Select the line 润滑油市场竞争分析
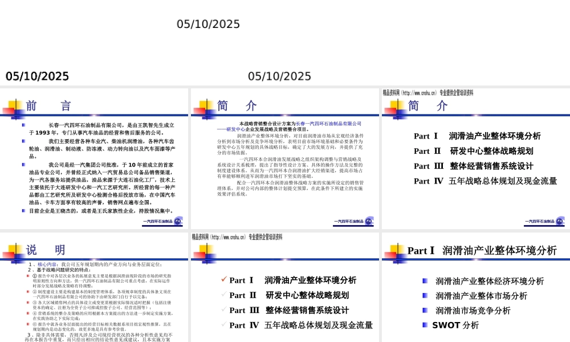The width and height of the screenshot is (570, 342). pyautogui.click(x=473, y=311)
